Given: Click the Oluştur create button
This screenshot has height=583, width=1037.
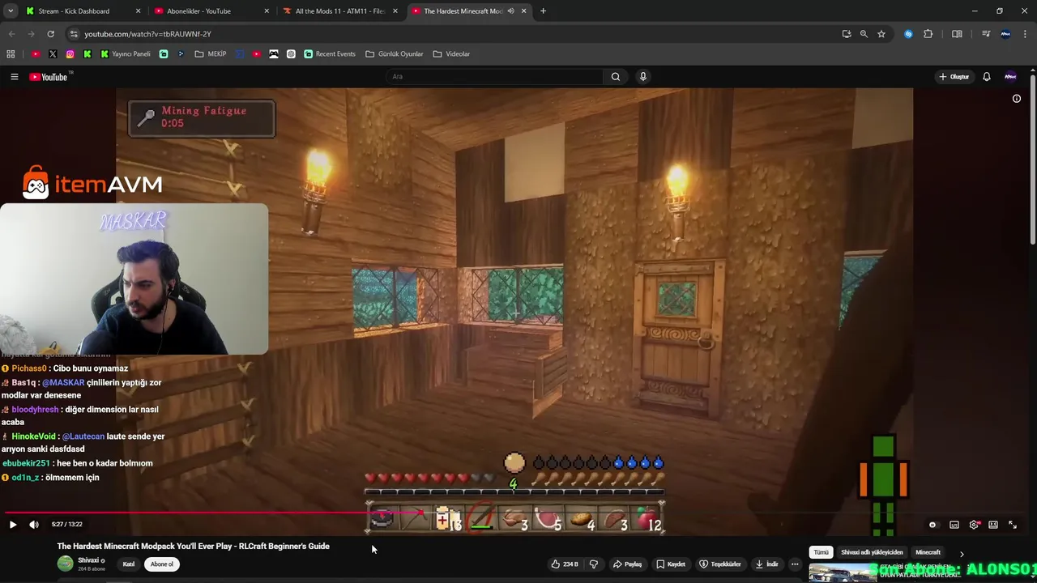Looking at the screenshot, I should pyautogui.click(x=954, y=77).
